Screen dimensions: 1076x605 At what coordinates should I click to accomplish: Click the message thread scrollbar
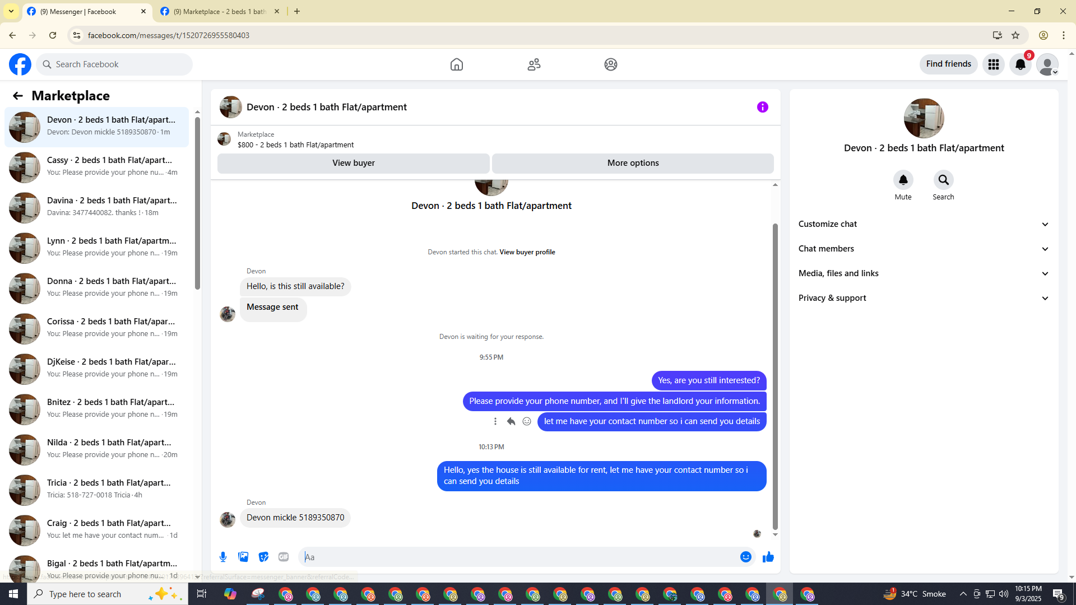pyautogui.click(x=775, y=376)
